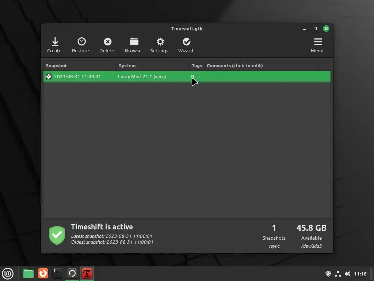
Task: Click the 45.8 GB available value
Action: (x=312, y=228)
